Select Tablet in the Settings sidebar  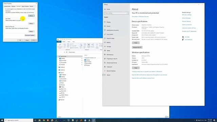click(108, 50)
